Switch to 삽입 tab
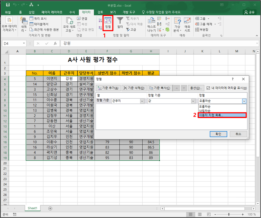This screenshot has width=261, height=218. (x=32, y=12)
